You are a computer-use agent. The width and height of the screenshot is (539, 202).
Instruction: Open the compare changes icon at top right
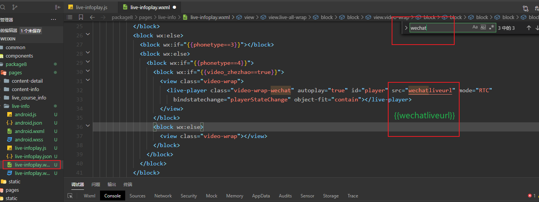(x=526, y=8)
